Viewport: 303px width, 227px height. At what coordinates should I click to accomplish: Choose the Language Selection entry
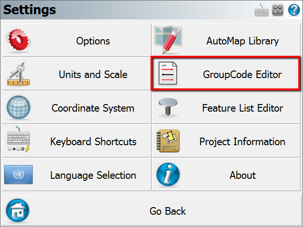click(x=77, y=175)
